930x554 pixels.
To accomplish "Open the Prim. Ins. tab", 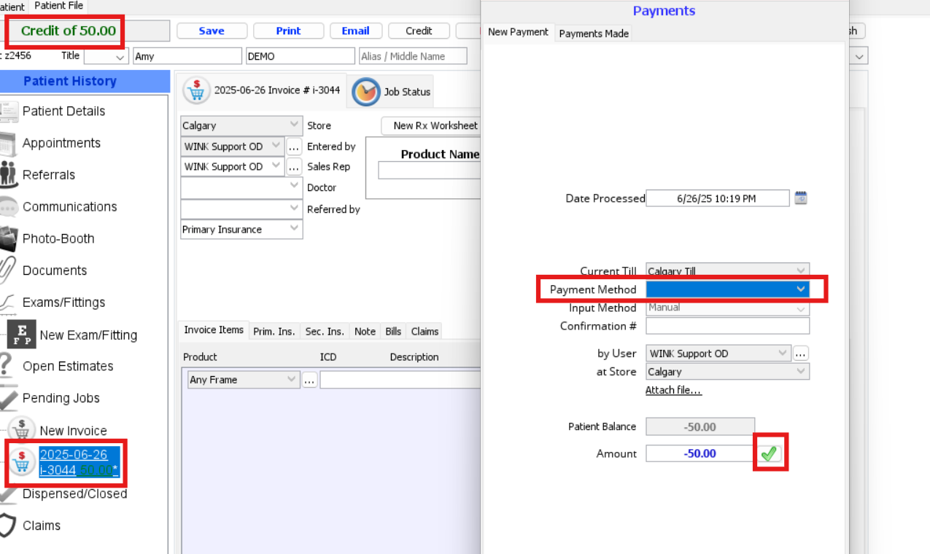I will [274, 332].
